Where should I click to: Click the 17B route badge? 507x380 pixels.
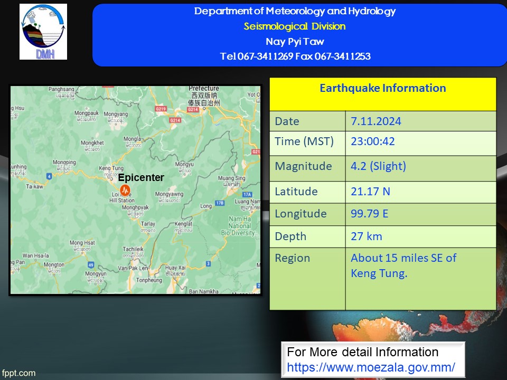[220, 203]
